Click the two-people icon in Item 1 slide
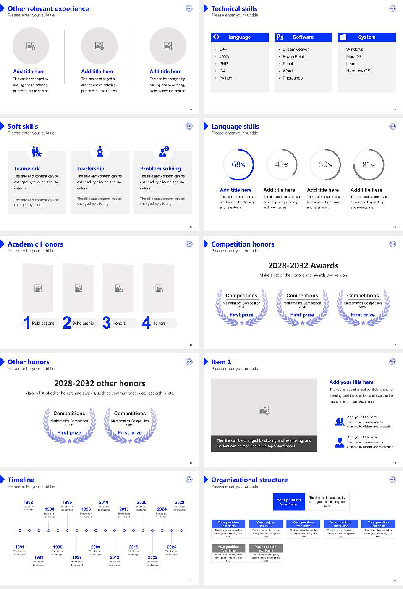403x589 pixels. coord(339,422)
